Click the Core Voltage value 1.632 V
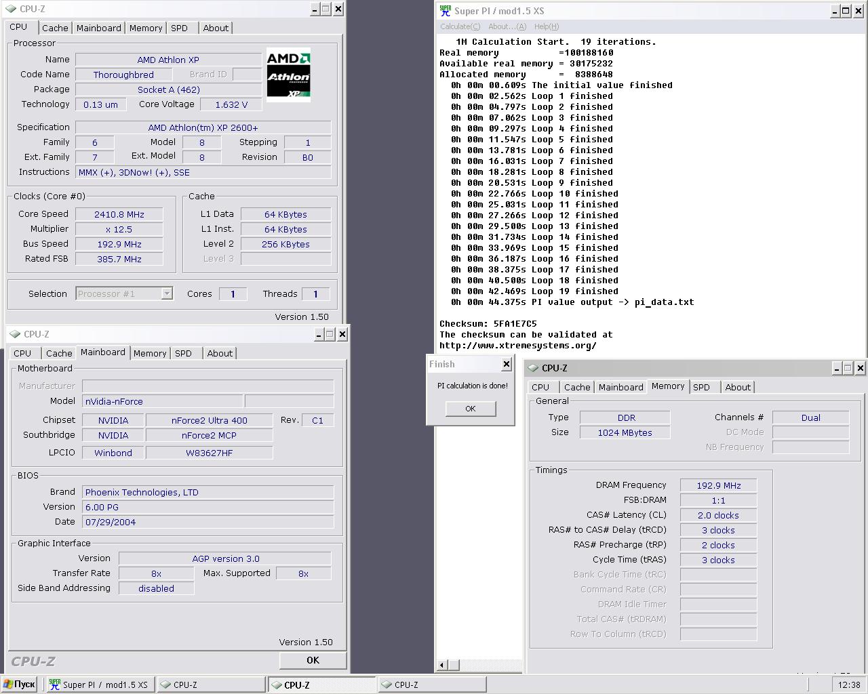 click(x=231, y=104)
